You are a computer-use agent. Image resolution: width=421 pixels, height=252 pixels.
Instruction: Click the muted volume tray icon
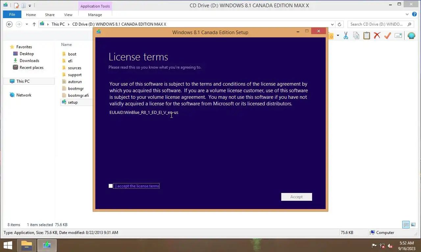tap(390, 245)
